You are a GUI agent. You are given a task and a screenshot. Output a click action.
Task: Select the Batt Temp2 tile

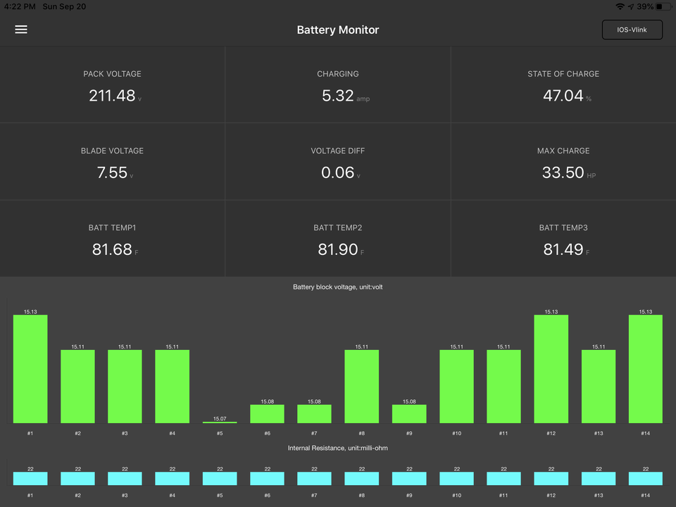click(338, 239)
